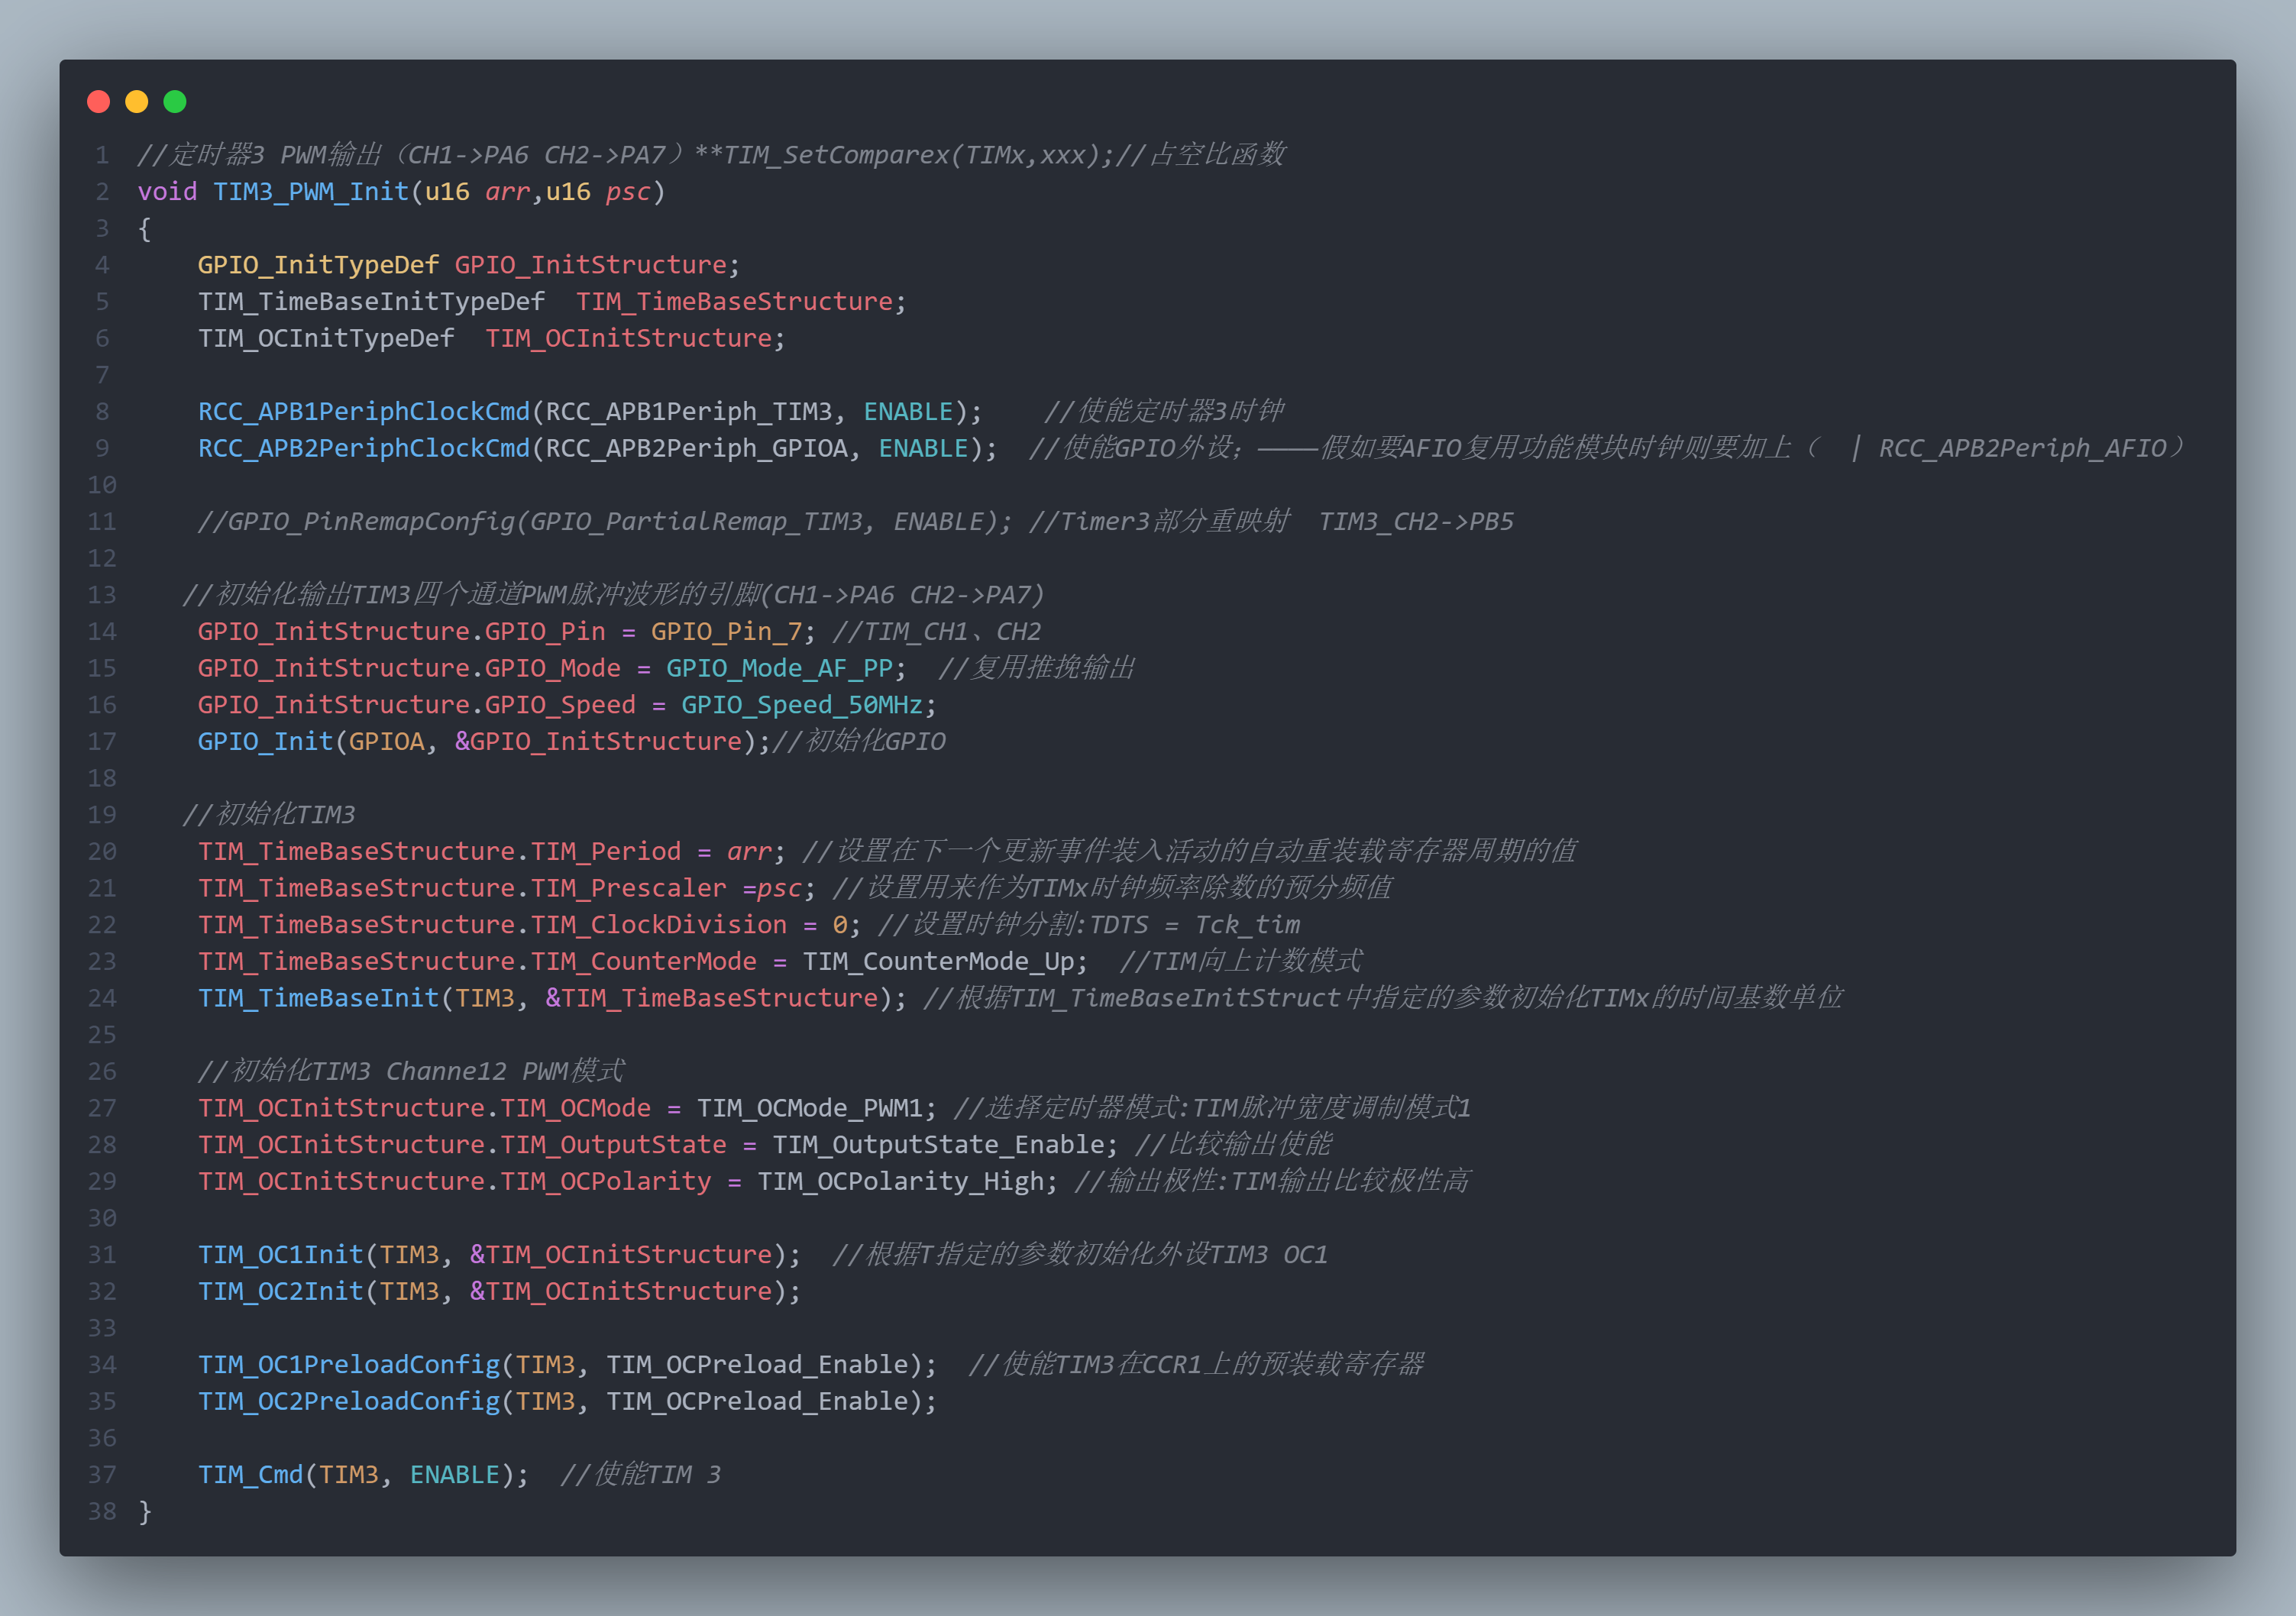Click GPIO_Mode_AF_PP value
The width and height of the screenshot is (2296, 1616).
pyautogui.click(x=779, y=668)
